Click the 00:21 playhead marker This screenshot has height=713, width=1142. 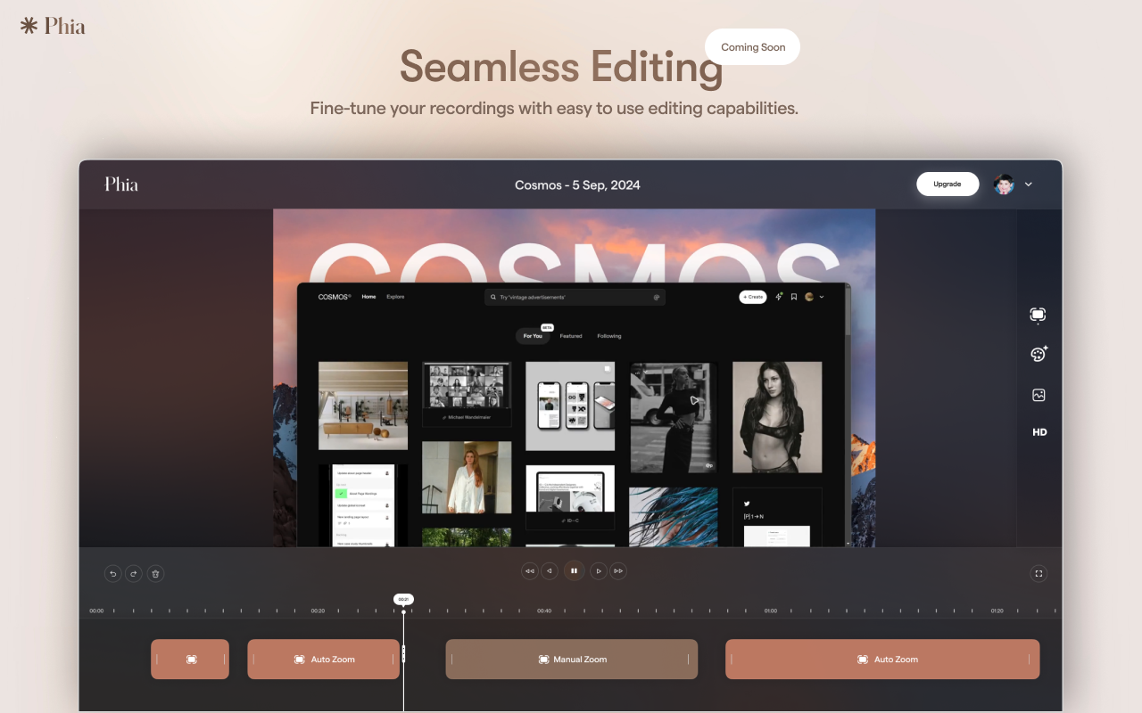click(x=403, y=600)
